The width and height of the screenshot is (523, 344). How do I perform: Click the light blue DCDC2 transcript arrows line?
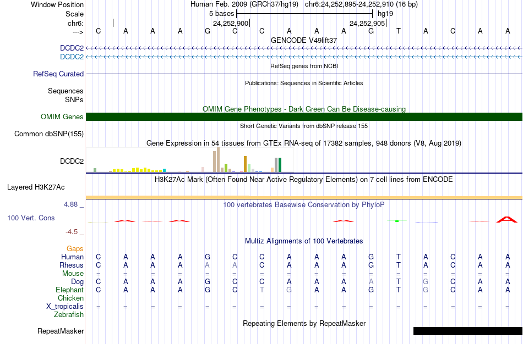point(304,57)
